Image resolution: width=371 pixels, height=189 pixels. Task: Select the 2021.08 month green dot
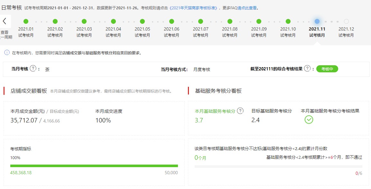pyautogui.click(x=230, y=22)
